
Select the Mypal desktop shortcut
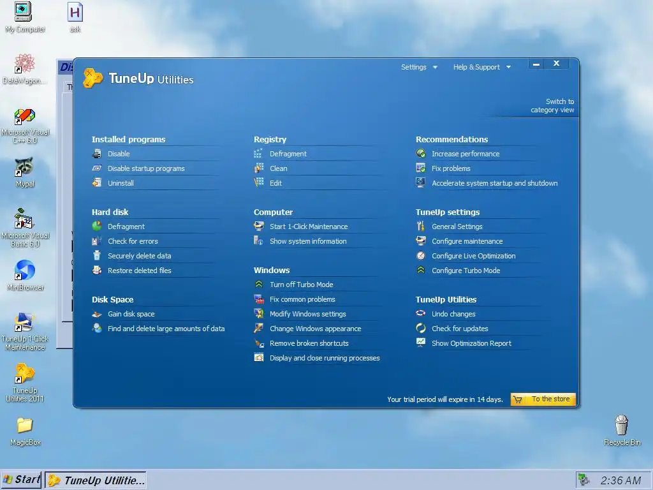tap(25, 172)
